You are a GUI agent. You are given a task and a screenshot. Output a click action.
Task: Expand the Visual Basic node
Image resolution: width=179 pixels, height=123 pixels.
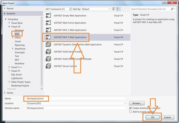click(x=9, y=23)
